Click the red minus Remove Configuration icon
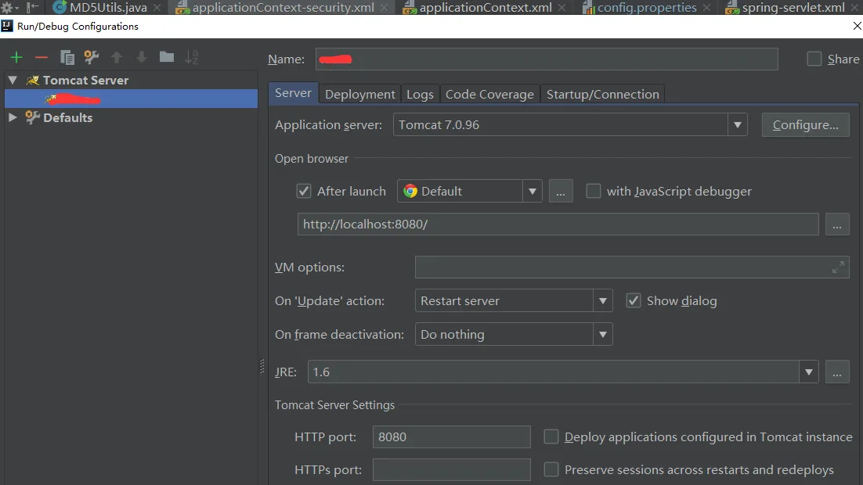This screenshot has width=863, height=485. pyautogui.click(x=42, y=57)
